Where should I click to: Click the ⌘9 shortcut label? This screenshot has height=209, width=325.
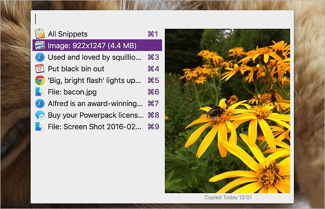153,127
